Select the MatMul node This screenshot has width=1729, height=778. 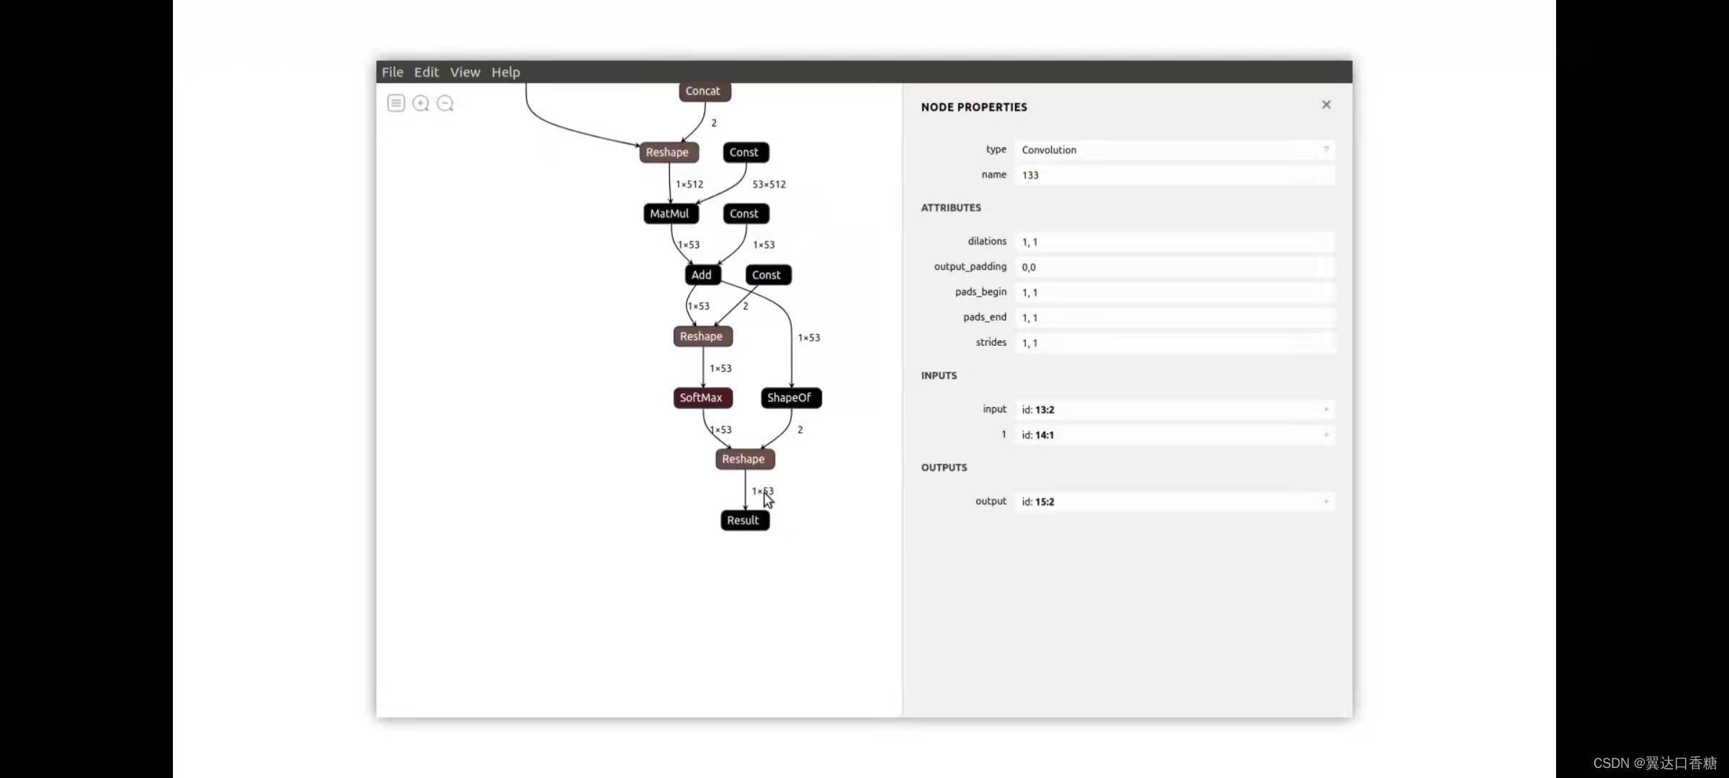click(x=671, y=213)
